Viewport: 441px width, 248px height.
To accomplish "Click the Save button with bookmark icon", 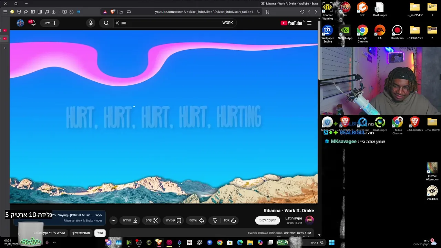I will [x=174, y=220].
